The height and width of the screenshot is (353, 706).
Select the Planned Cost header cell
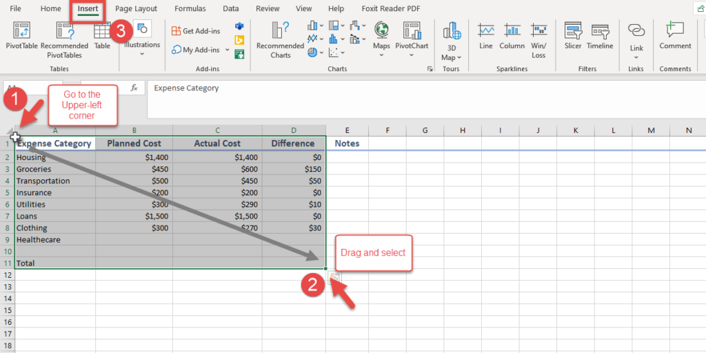(x=134, y=143)
